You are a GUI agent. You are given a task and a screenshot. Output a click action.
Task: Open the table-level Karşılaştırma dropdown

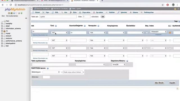click(90, 65)
